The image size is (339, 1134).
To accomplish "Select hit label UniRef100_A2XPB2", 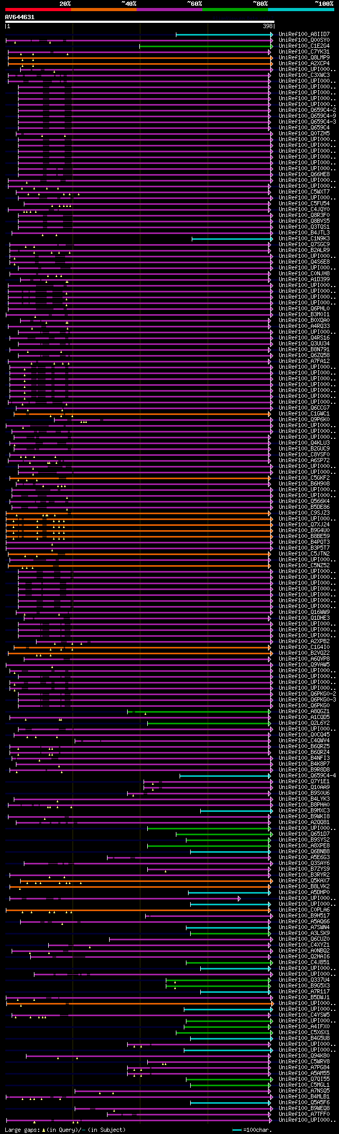I will (304, 641).
